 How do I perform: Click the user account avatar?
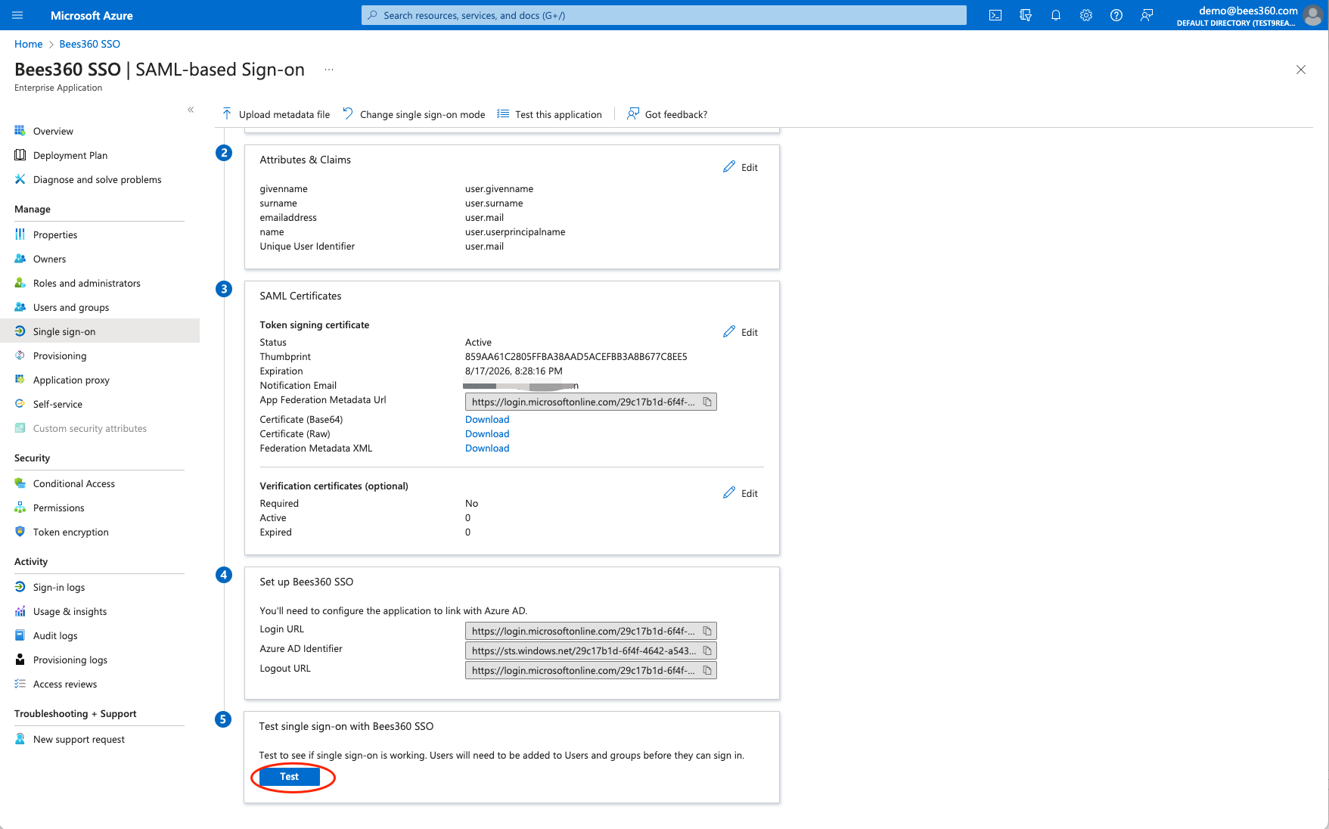tap(1314, 15)
